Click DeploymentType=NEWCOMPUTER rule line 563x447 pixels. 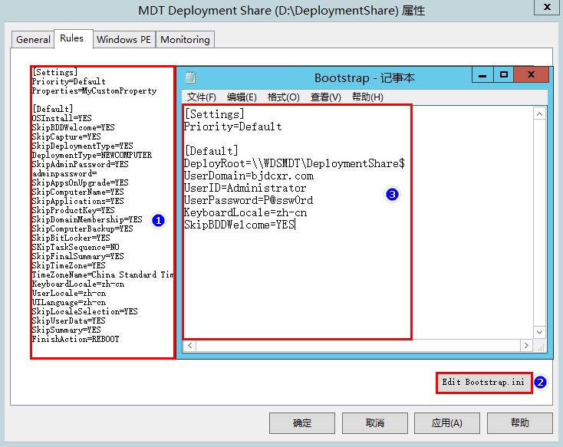click(x=92, y=155)
